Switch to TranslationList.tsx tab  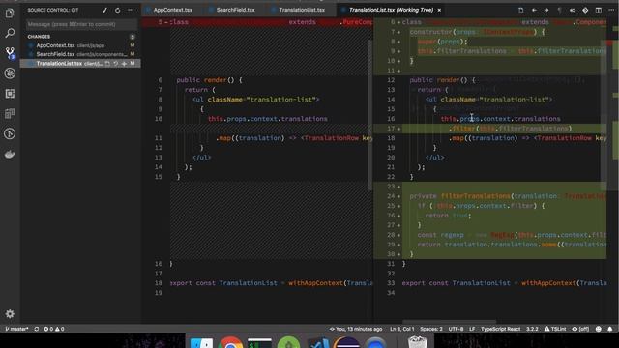302,10
